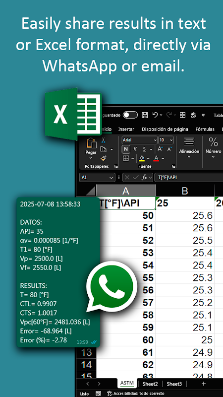
Task: Click the fx Insert Function icon
Action: coord(144,178)
